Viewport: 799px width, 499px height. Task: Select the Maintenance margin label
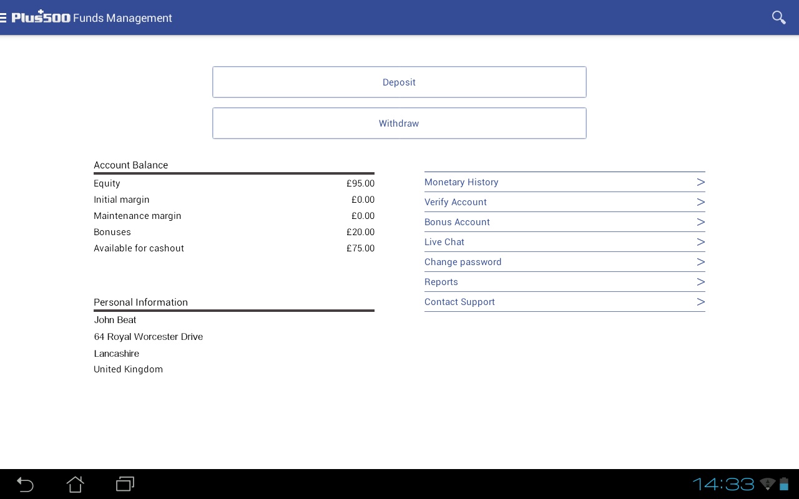tap(137, 216)
